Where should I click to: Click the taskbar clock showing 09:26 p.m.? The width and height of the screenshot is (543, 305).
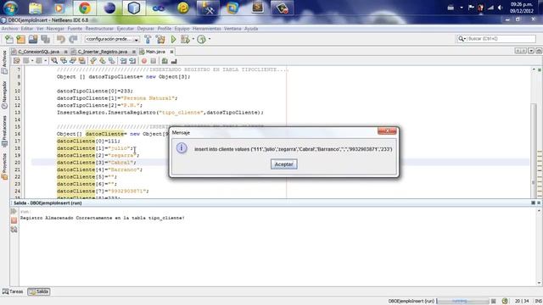(522, 8)
